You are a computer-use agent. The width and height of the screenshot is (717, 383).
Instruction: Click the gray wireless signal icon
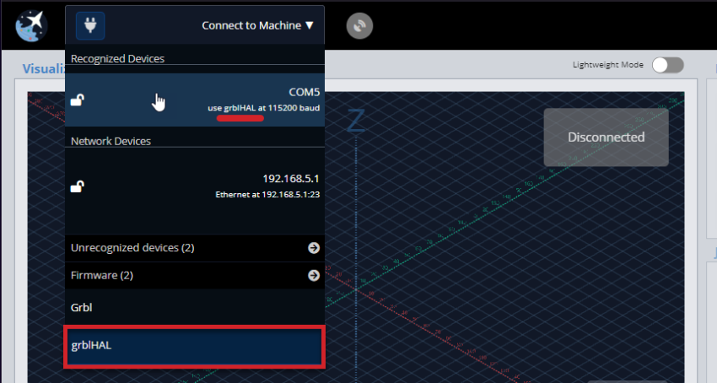pyautogui.click(x=359, y=25)
